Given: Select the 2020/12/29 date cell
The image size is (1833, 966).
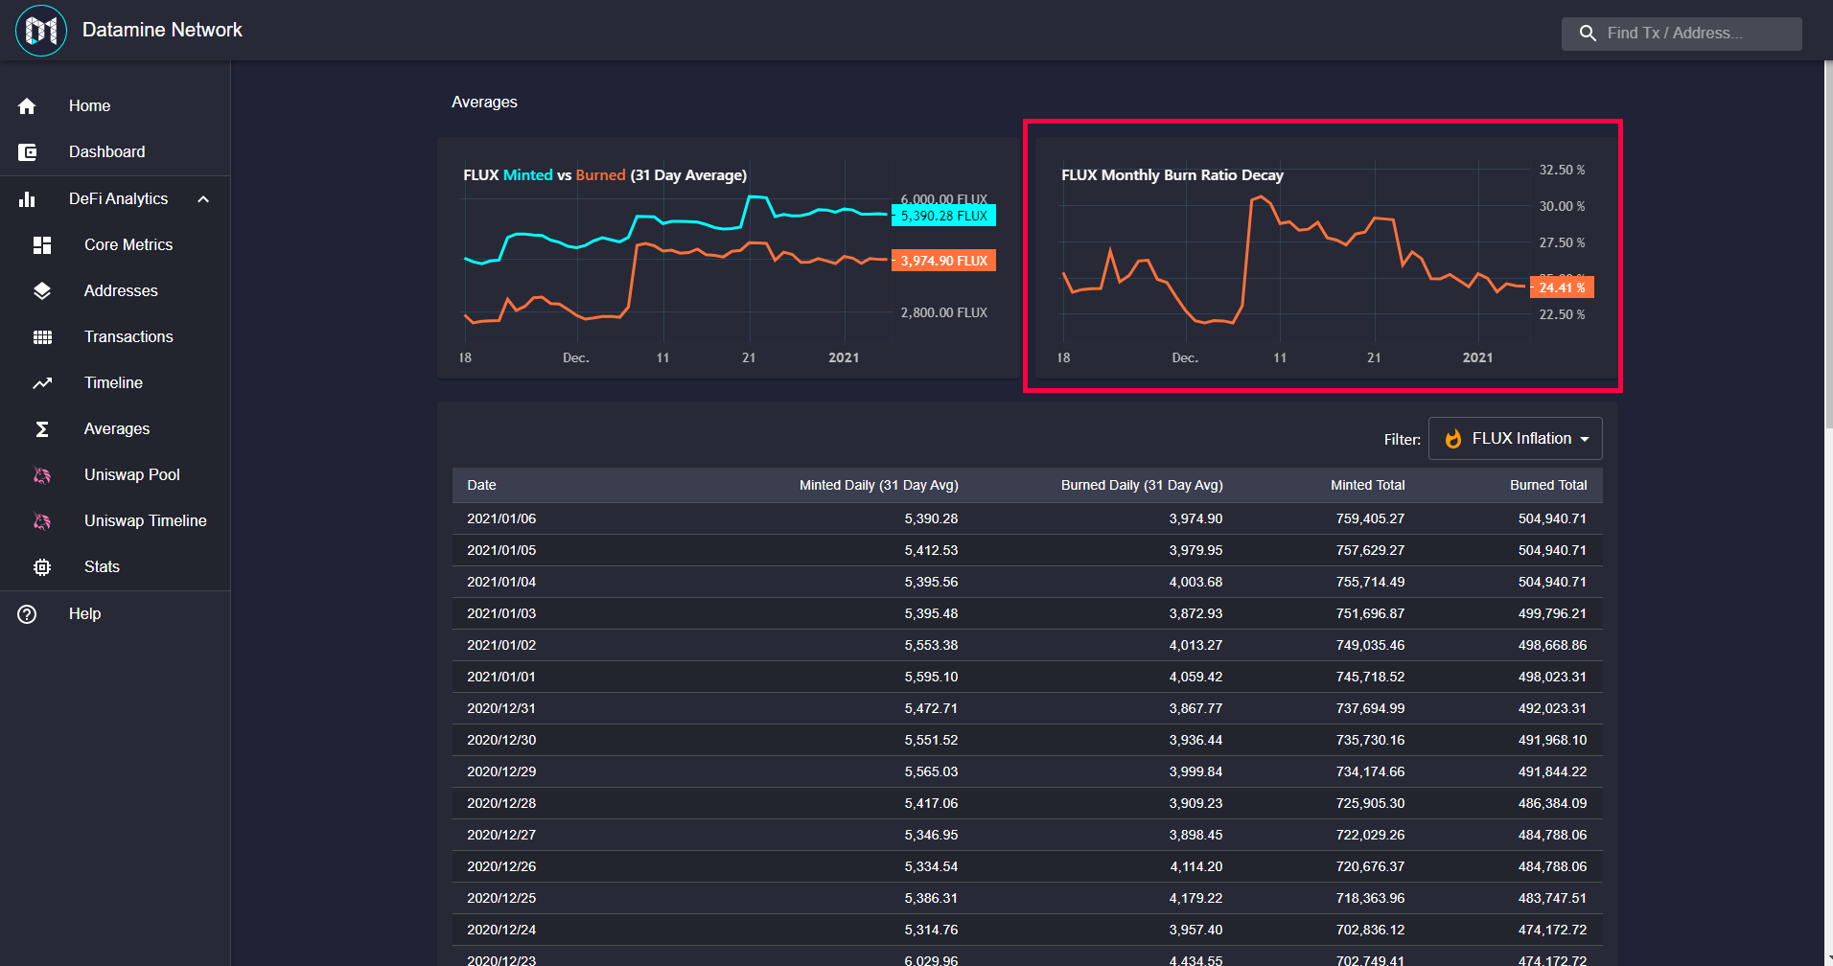Looking at the screenshot, I should pyautogui.click(x=501, y=772).
